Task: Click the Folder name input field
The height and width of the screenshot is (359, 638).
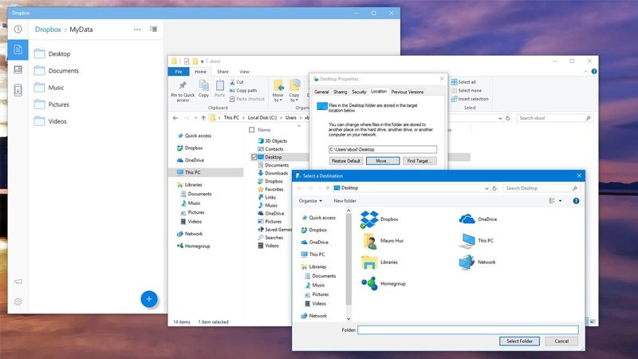Action: click(468, 329)
